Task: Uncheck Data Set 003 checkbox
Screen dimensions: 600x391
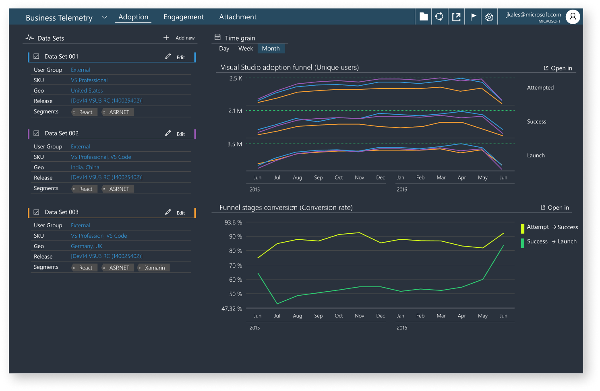Action: click(x=36, y=212)
